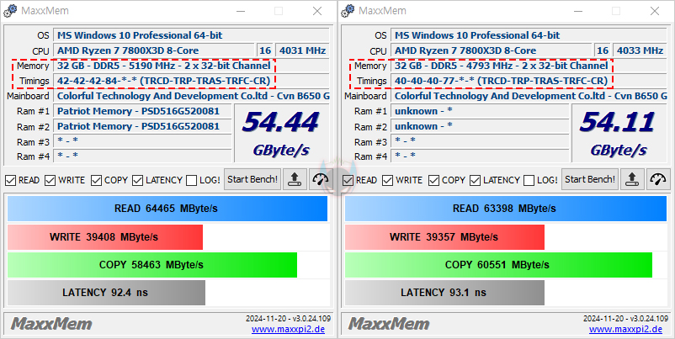Image resolution: width=675 pixels, height=339 pixels.
Task: Click Ram #1 Patriot Memory PSD516G520081 field
Action: [142, 111]
